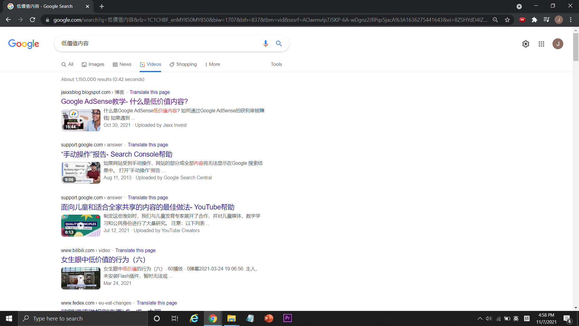This screenshot has height=326, width=579.
Task: Show hidden system tray icons
Action: click(x=480, y=318)
